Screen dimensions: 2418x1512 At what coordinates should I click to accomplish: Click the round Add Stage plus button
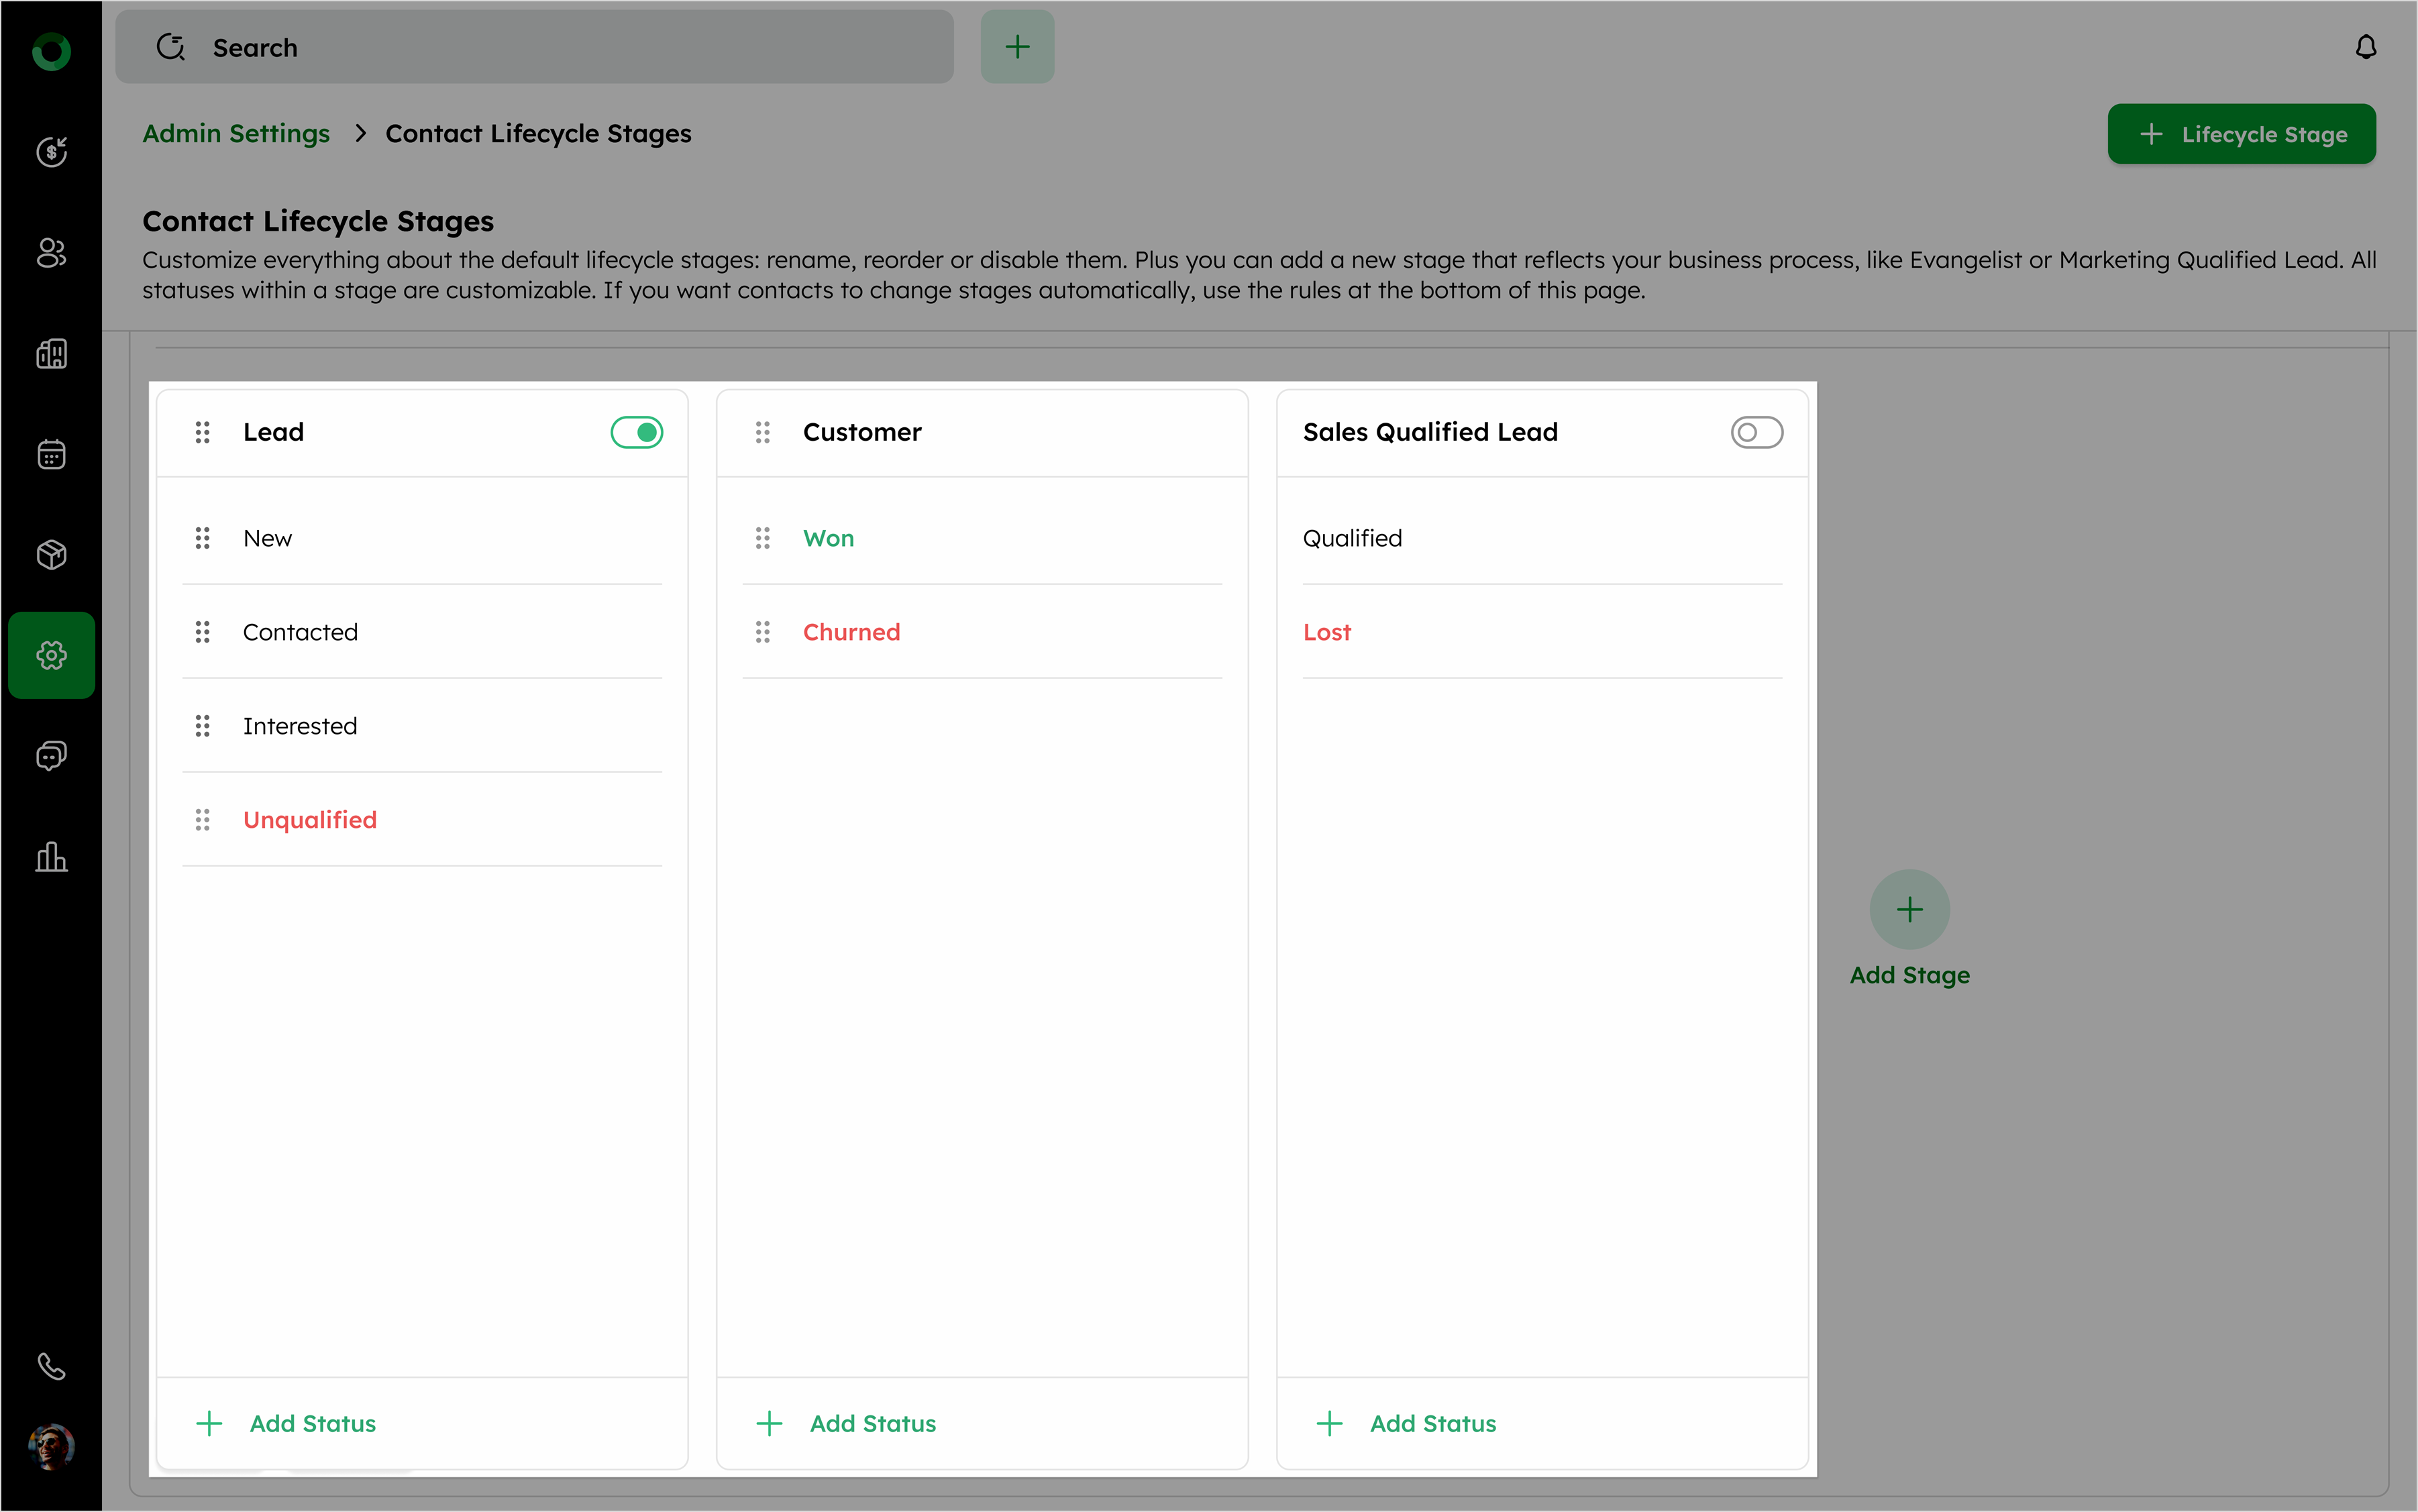point(1909,909)
